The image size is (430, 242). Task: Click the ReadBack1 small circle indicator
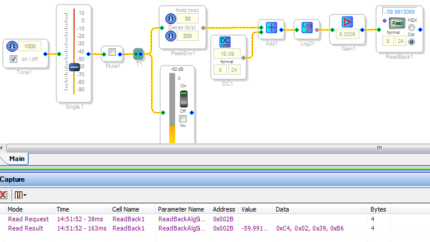(x=385, y=21)
